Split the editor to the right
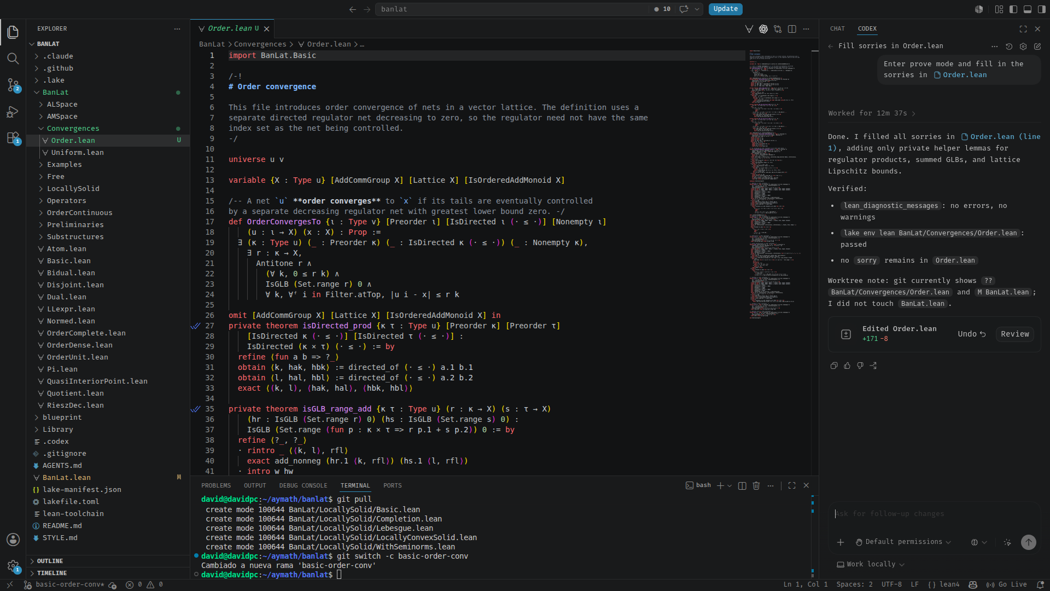The height and width of the screenshot is (591, 1050). pos(792,29)
